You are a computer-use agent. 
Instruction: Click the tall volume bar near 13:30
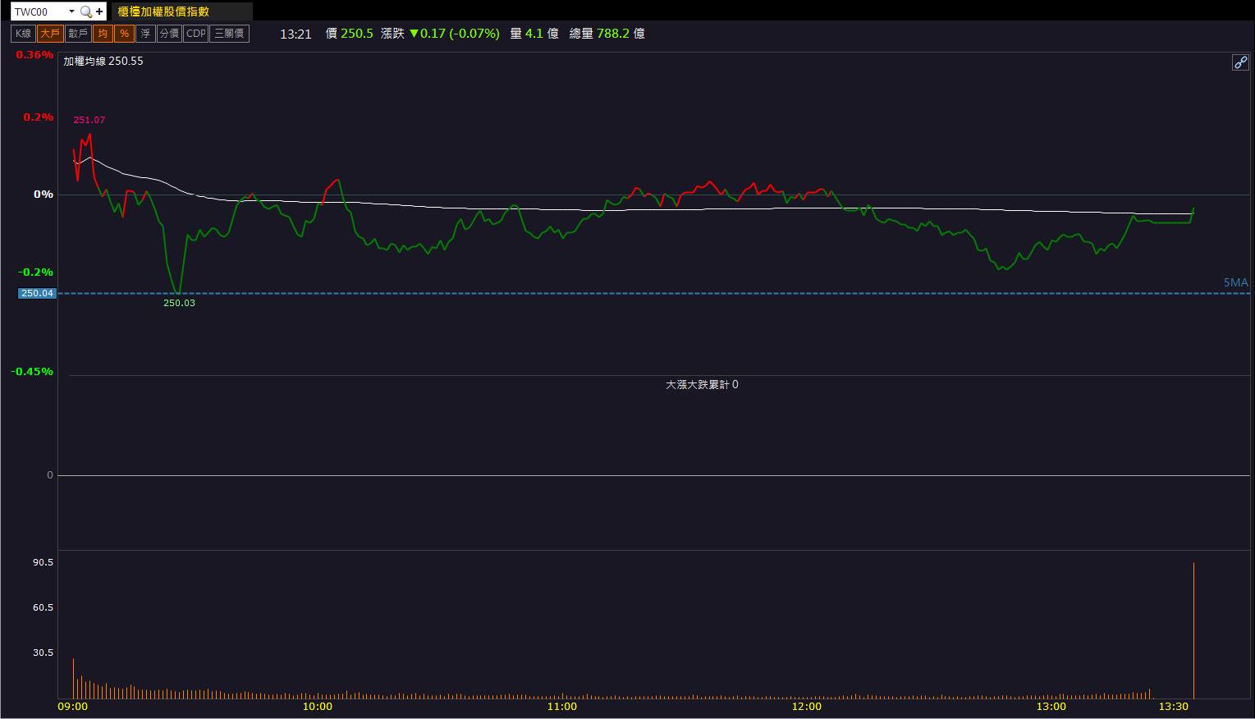pos(1193,630)
